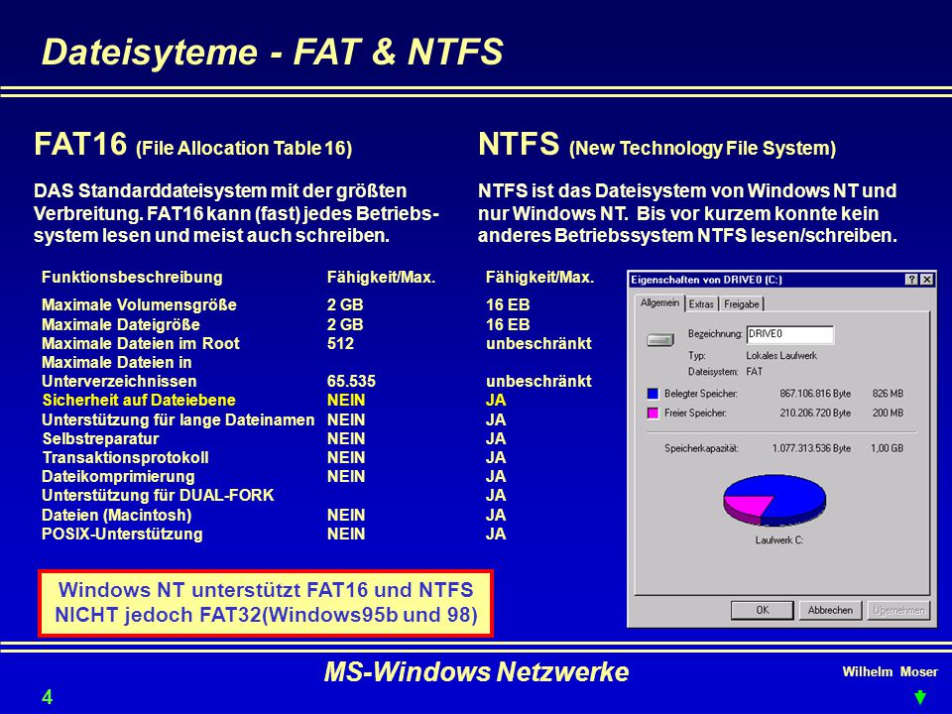Click the Laufwerk C: caption under the chart

[779, 539]
